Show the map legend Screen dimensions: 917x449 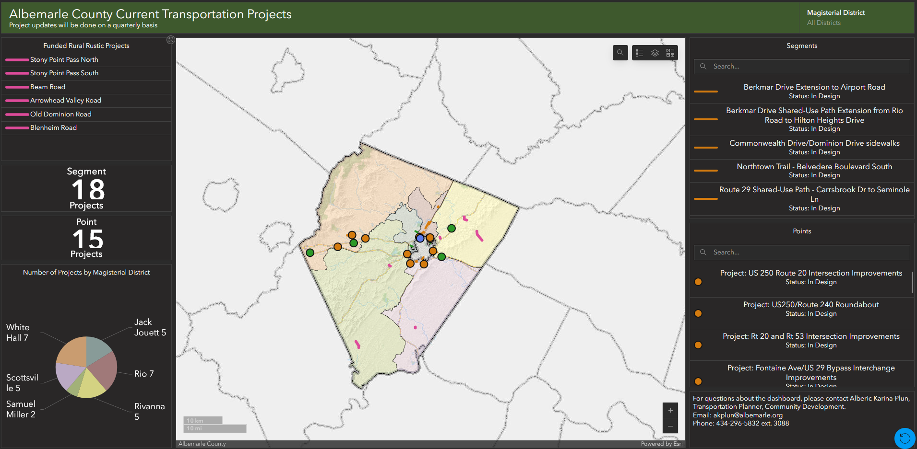(640, 53)
